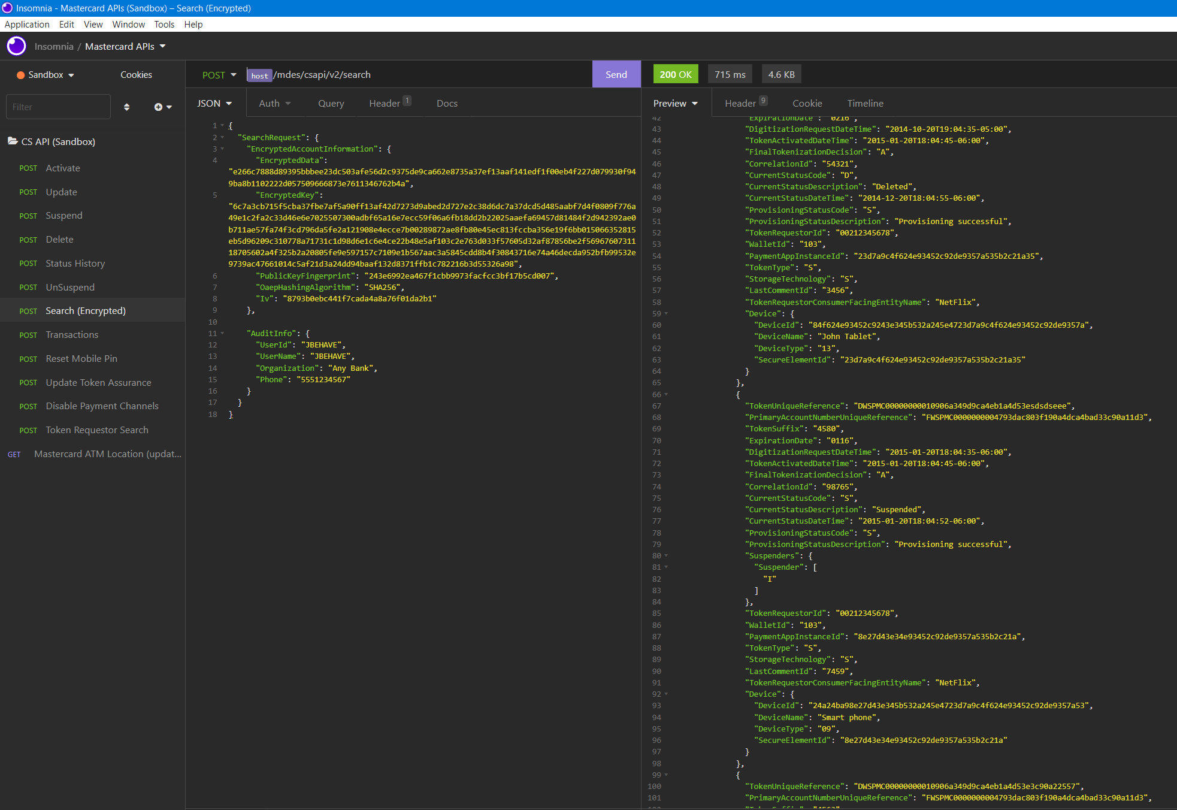Click the request Filter input field

click(58, 107)
